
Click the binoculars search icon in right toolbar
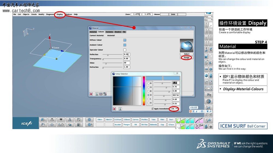[209, 95]
